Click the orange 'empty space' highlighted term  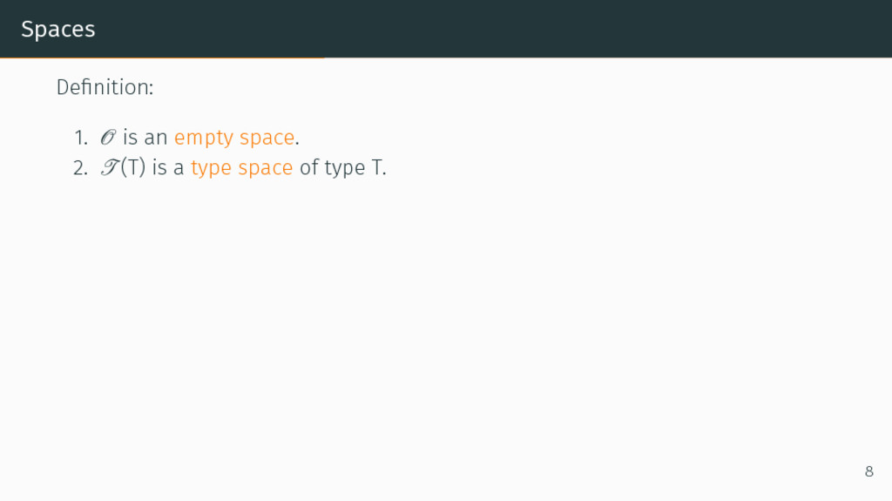234,138
